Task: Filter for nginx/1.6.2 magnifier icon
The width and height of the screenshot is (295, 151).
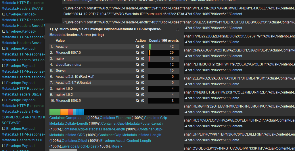Action: point(137,95)
